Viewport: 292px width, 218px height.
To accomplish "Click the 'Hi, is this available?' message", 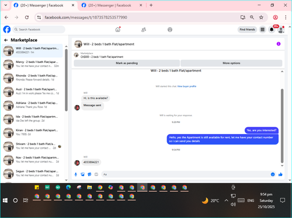I will (96, 98).
